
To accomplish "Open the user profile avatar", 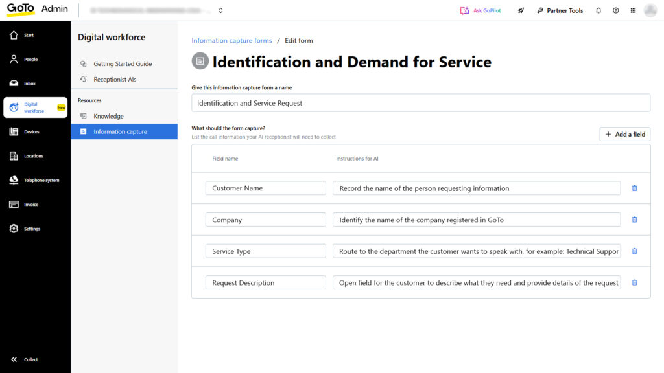I will [650, 10].
